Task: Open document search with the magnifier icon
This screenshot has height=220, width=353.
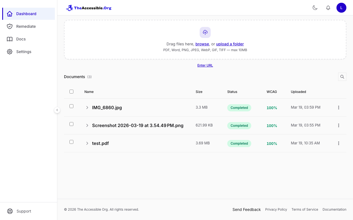Action: click(x=342, y=77)
